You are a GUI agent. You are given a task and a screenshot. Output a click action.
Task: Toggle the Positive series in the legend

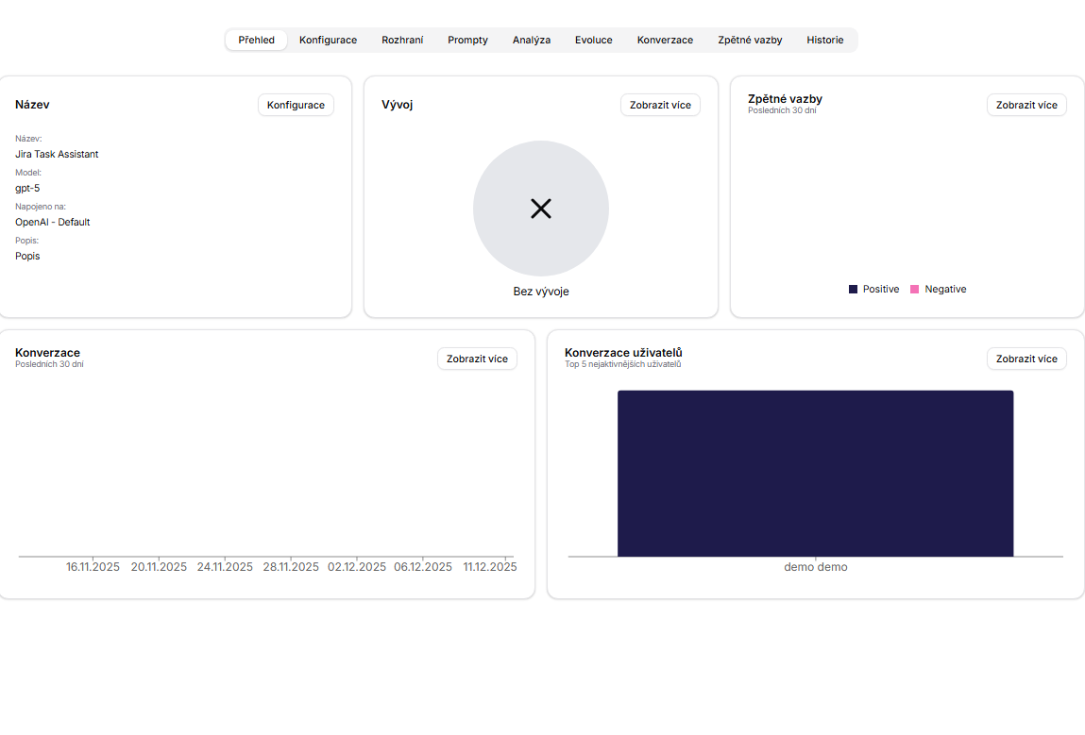click(873, 289)
